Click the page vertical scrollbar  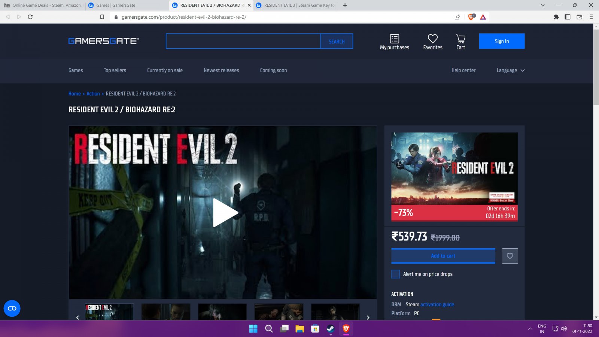click(x=596, y=67)
